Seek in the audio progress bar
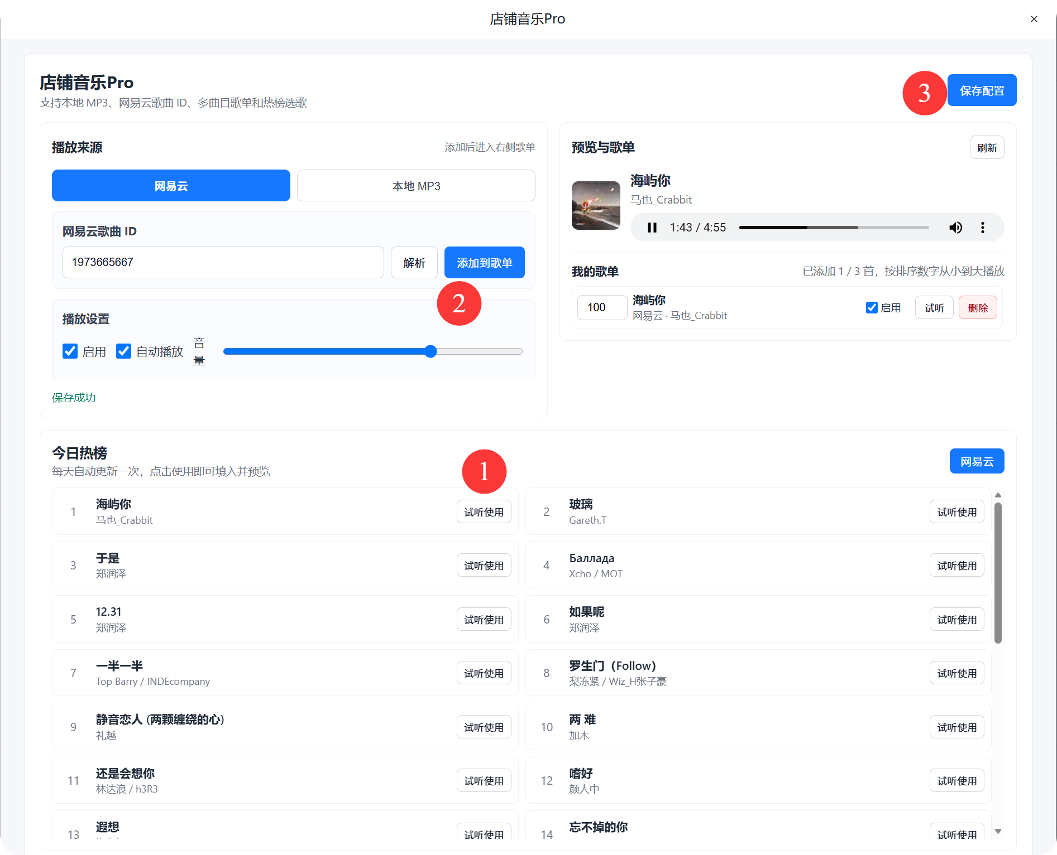 pos(834,228)
